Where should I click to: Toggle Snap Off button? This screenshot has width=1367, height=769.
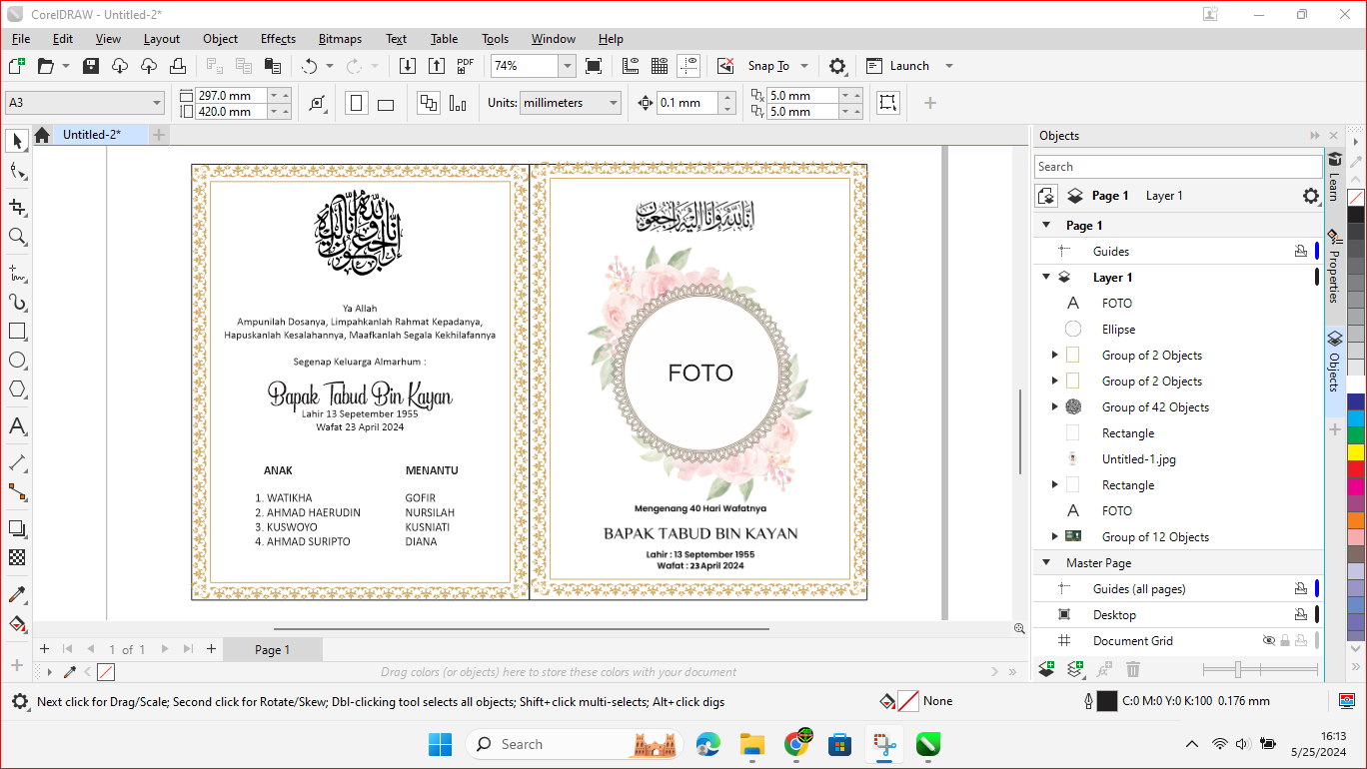726,66
